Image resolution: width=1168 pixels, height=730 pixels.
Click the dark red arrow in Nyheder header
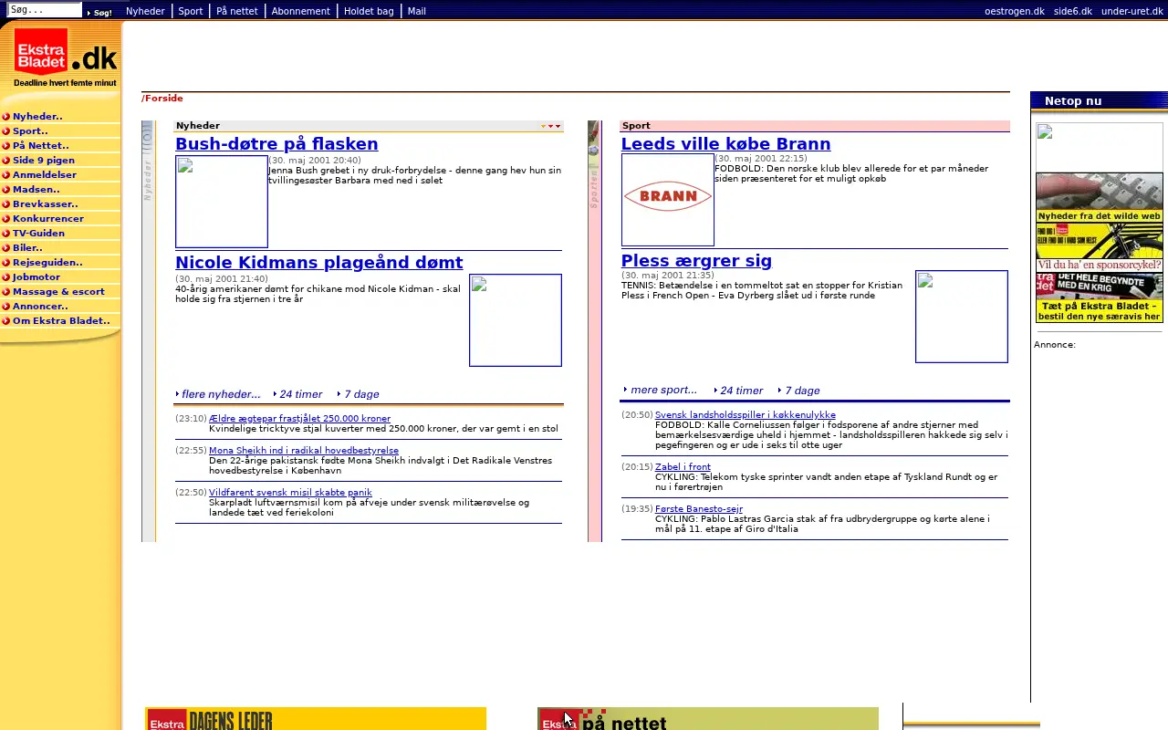coord(558,126)
